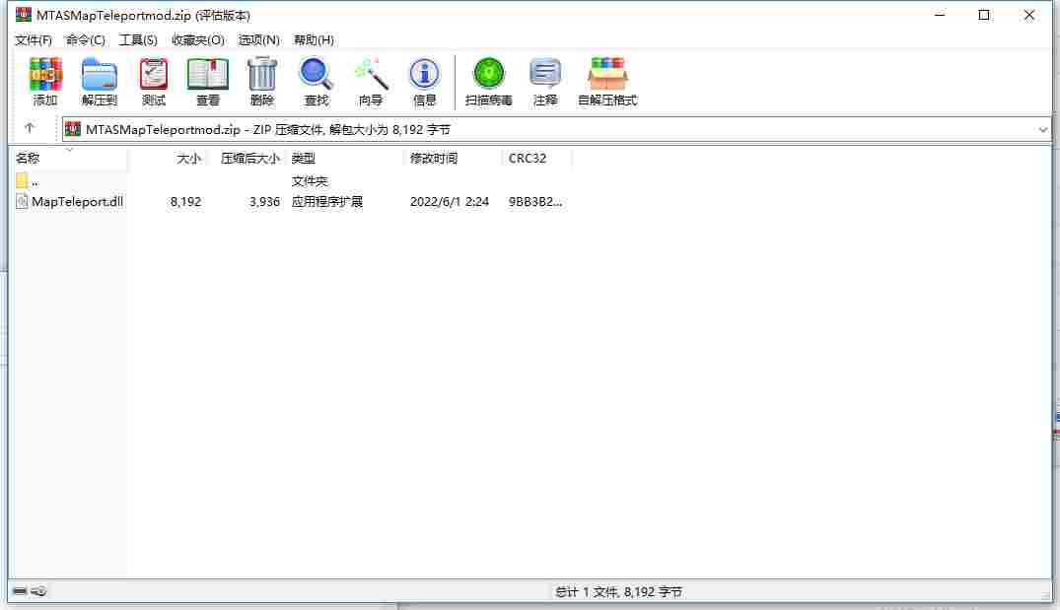This screenshot has height=610, width=1060.
Task: Run the Test (测试) tool
Action: 154,81
